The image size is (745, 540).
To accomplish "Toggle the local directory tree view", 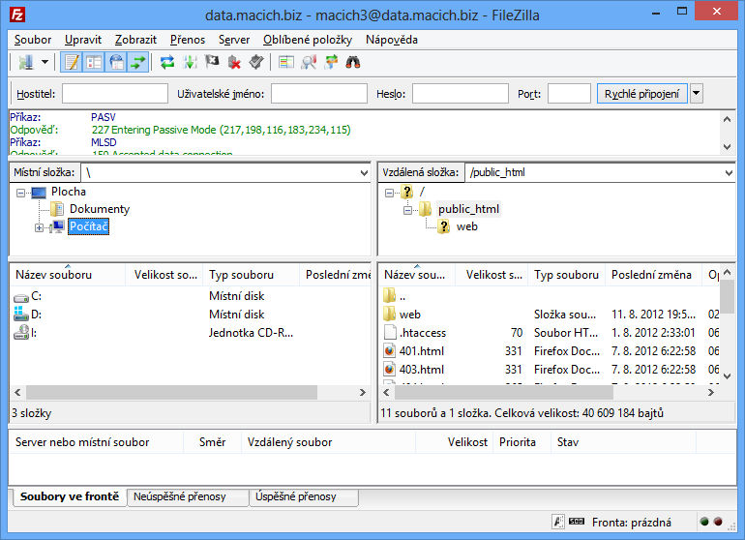I will tap(94, 62).
